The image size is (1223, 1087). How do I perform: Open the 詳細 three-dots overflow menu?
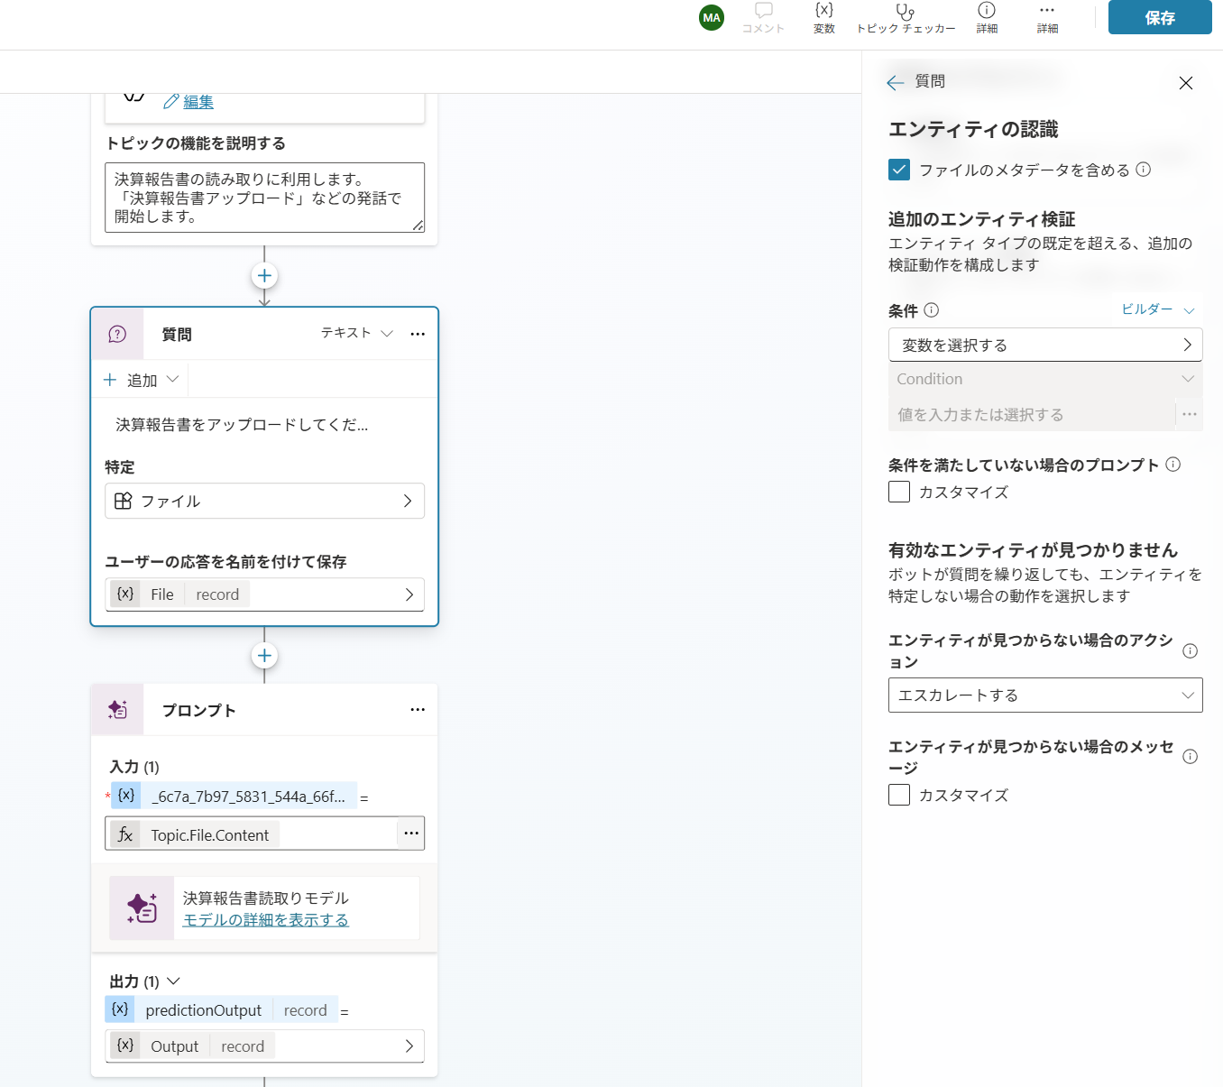(x=1047, y=17)
